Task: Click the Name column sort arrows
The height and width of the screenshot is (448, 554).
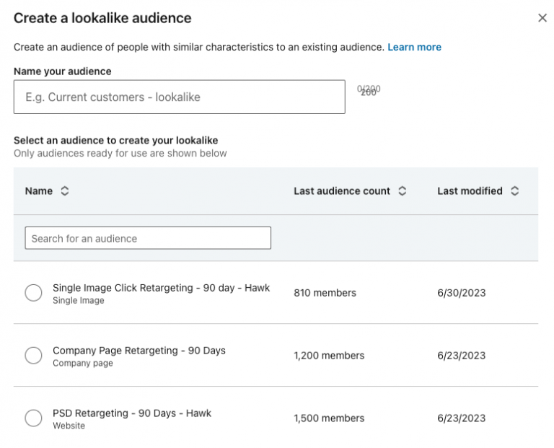Action: pyautogui.click(x=65, y=191)
